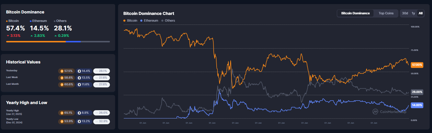Image resolution: width=432 pixels, height=133 pixels.
Task: Click the Bitcoin icon in the Last Month row
Action: click(x=62, y=84)
